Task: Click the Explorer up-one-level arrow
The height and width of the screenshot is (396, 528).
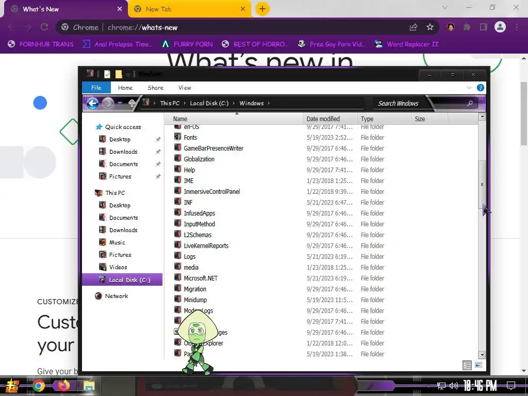Action: coord(131,103)
